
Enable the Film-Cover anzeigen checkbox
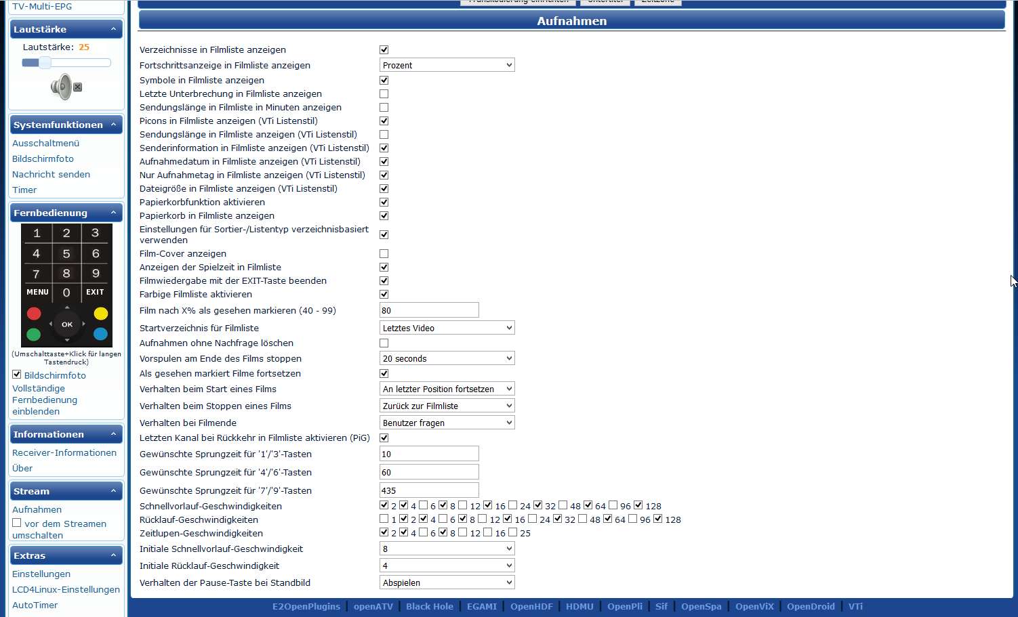coord(384,254)
